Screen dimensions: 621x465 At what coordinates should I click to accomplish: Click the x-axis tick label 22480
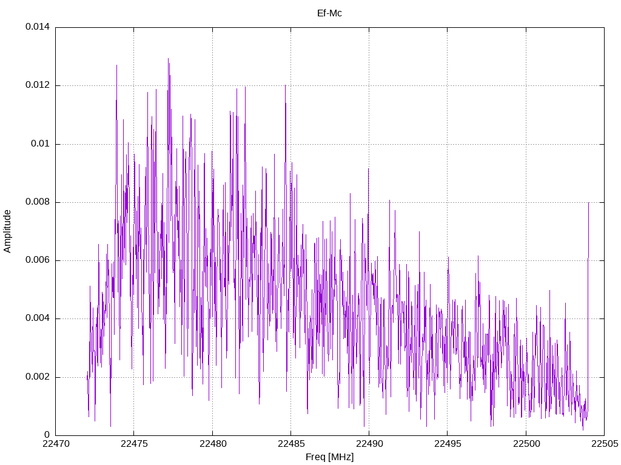pyautogui.click(x=213, y=444)
